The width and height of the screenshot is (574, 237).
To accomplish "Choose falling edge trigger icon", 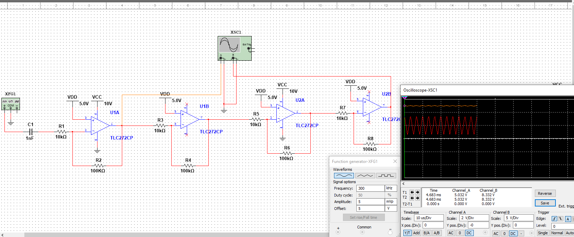I will tap(560, 219).
